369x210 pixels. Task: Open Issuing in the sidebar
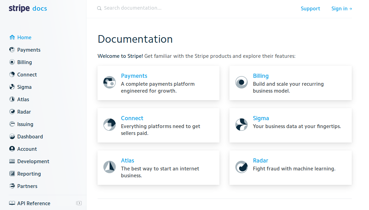coord(25,124)
